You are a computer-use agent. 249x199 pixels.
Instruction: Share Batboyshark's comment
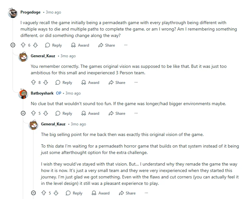click(117, 113)
